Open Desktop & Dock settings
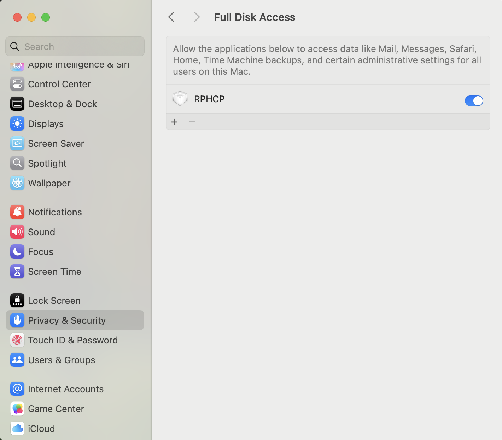 pyautogui.click(x=62, y=104)
